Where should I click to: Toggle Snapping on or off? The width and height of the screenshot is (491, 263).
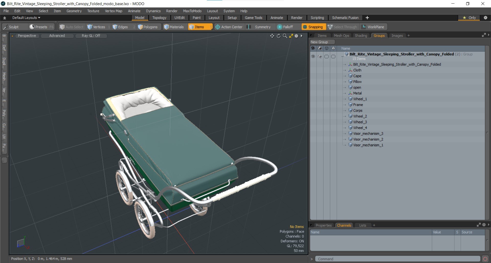click(313, 27)
